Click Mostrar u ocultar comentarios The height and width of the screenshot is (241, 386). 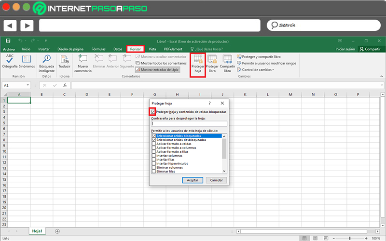161,56
